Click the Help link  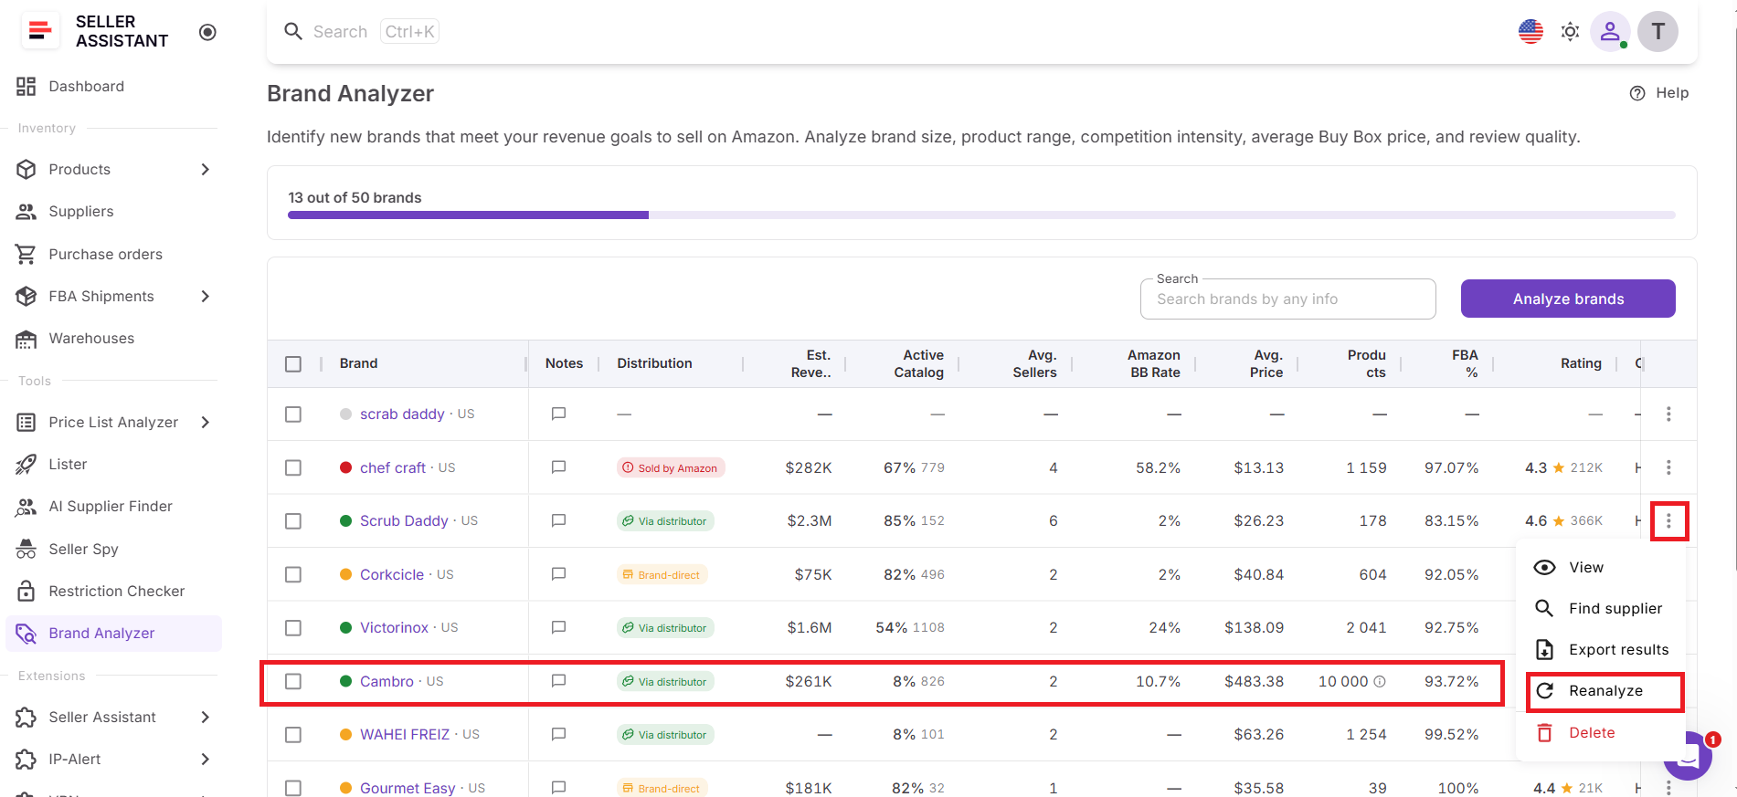point(1659,93)
